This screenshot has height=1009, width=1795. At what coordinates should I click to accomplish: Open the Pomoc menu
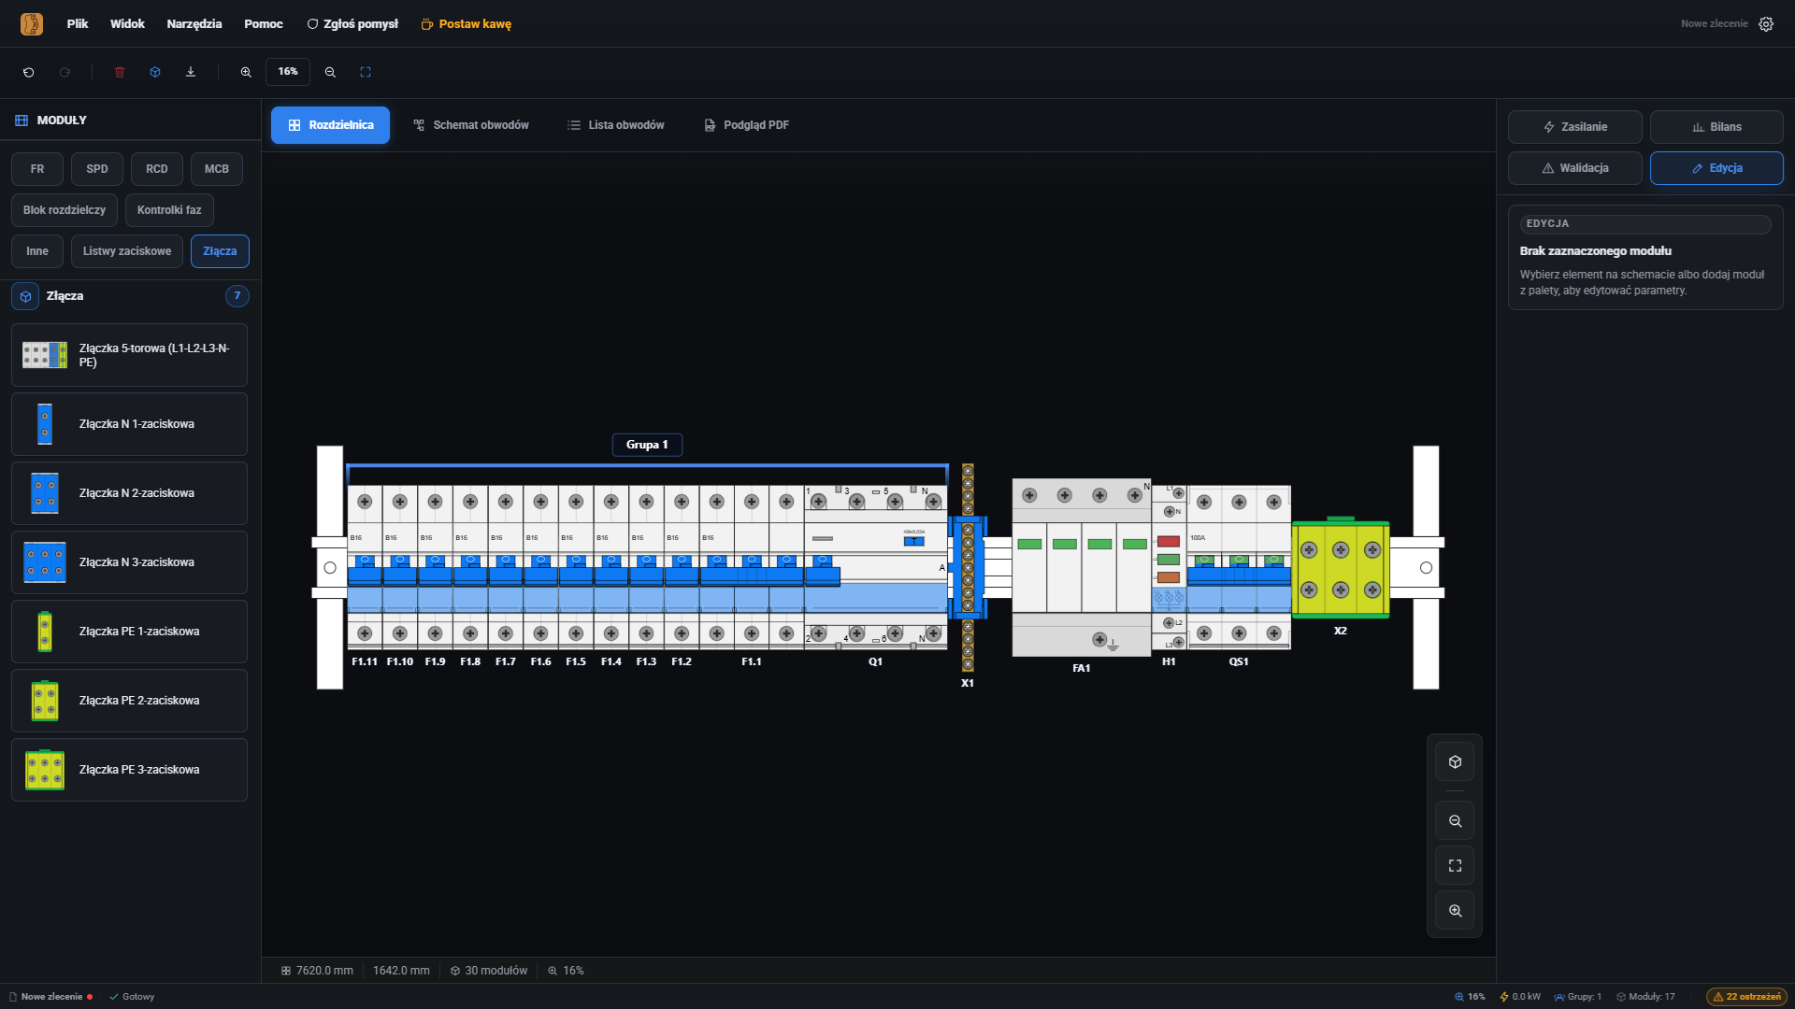264,24
